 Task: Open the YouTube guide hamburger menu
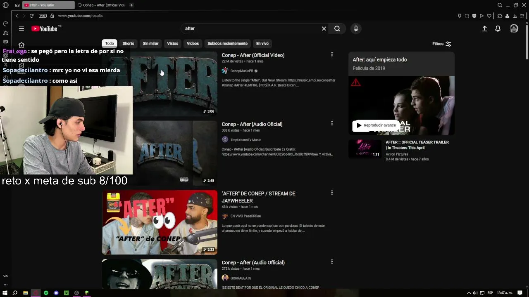pyautogui.click(x=21, y=28)
